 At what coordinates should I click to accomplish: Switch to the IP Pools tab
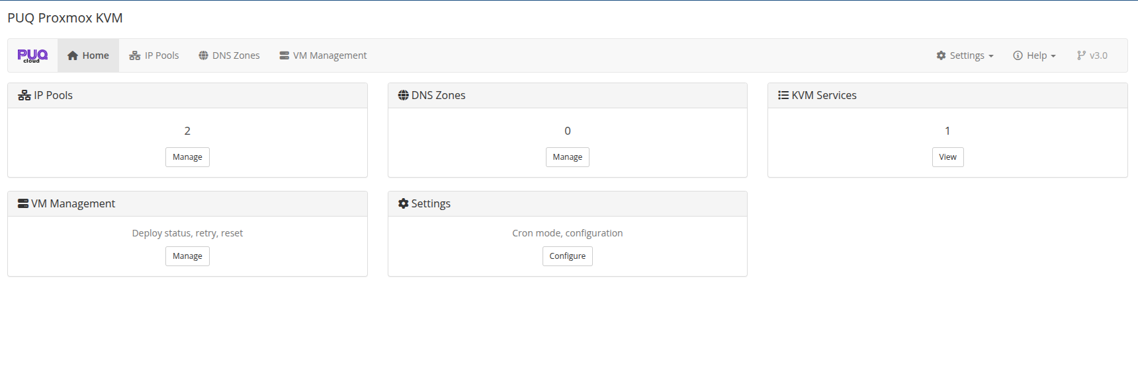[x=153, y=55]
